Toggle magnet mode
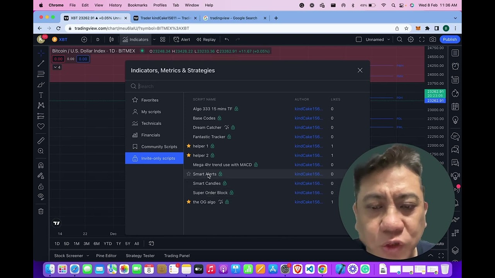Viewport: 495px width, 278px height. (41, 165)
